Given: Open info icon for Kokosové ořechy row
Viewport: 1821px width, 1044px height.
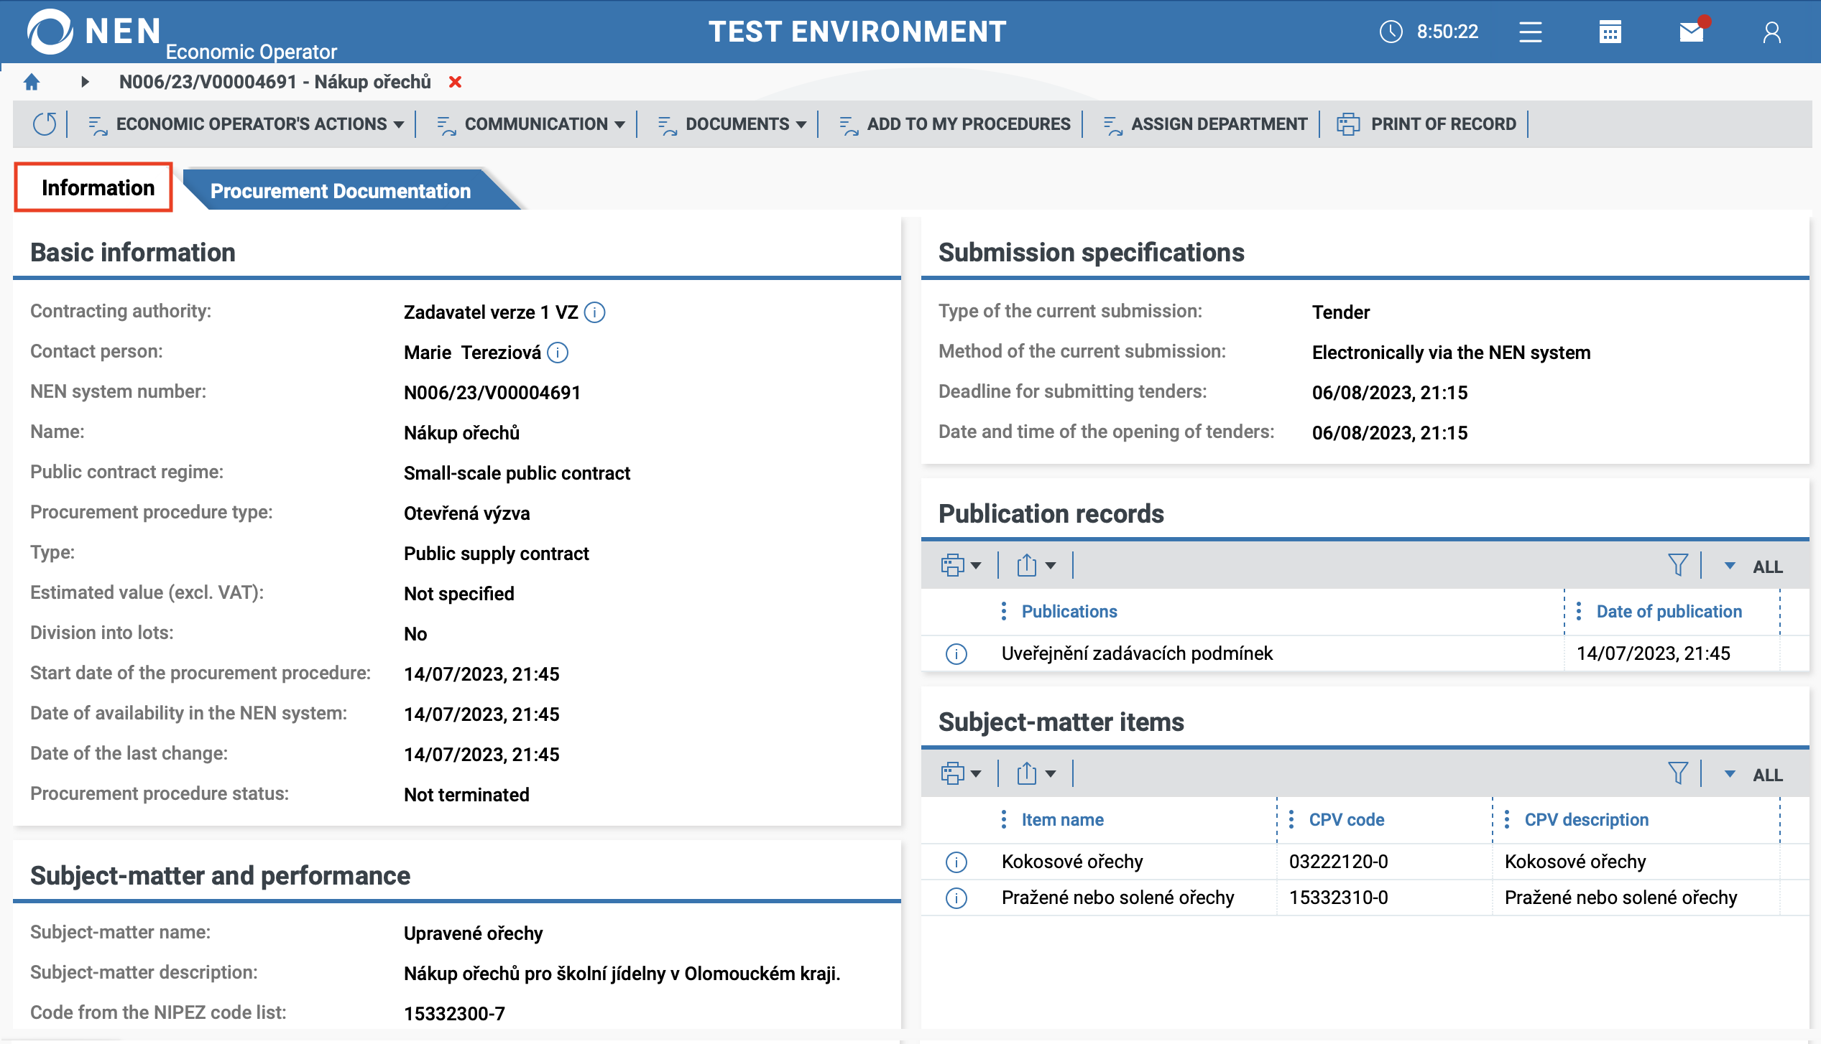Looking at the screenshot, I should [x=956, y=862].
